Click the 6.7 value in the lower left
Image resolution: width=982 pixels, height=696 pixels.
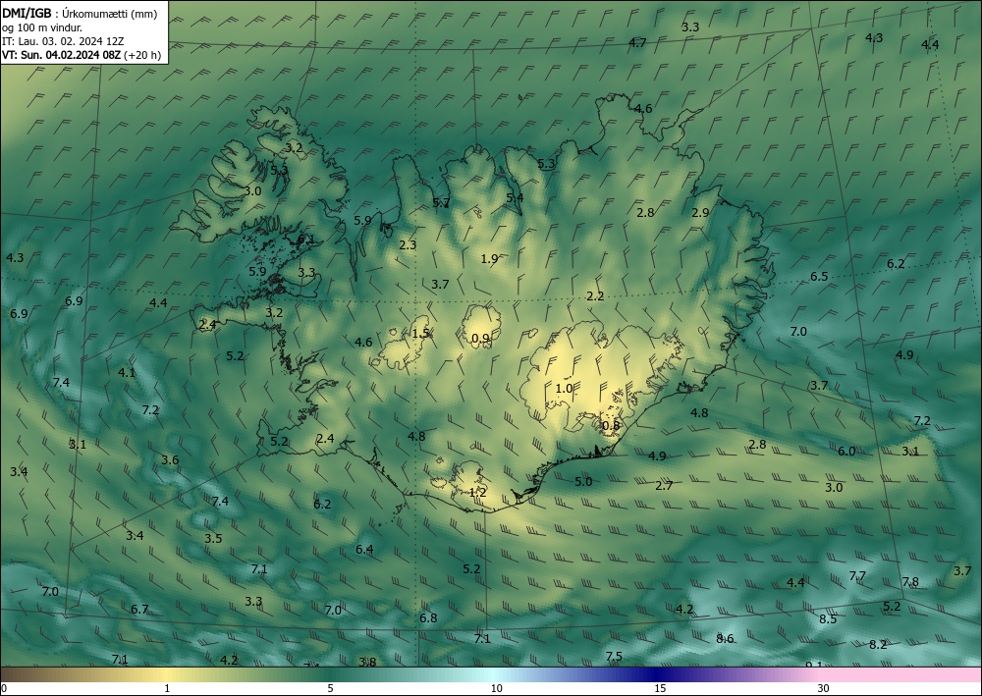(139, 609)
